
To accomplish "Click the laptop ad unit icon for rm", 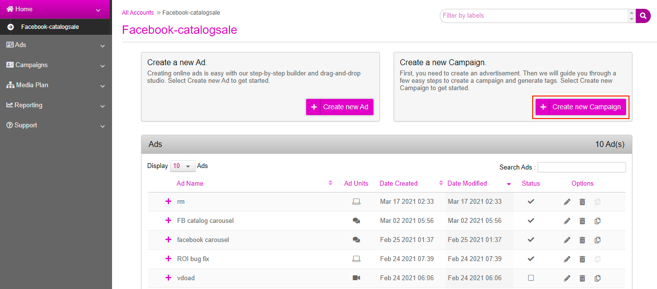I will 356,201.
